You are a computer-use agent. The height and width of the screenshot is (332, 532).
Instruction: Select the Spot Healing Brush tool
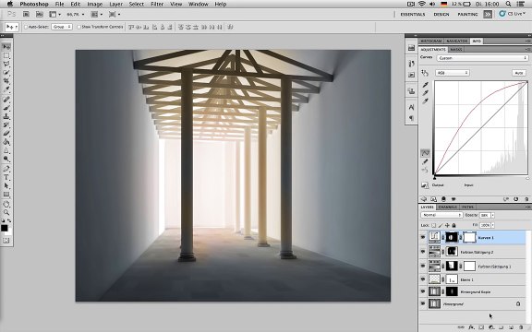6,100
